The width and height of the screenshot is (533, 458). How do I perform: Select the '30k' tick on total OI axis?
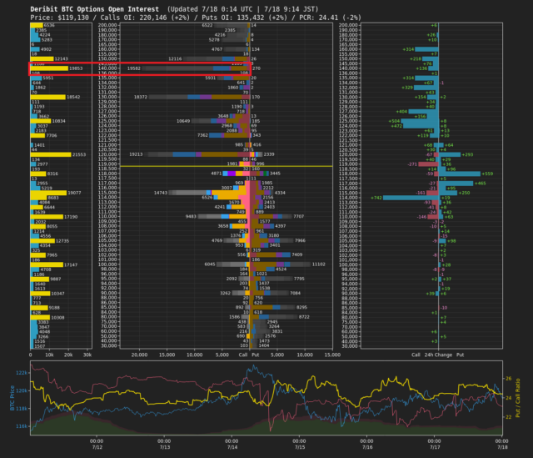point(87,355)
